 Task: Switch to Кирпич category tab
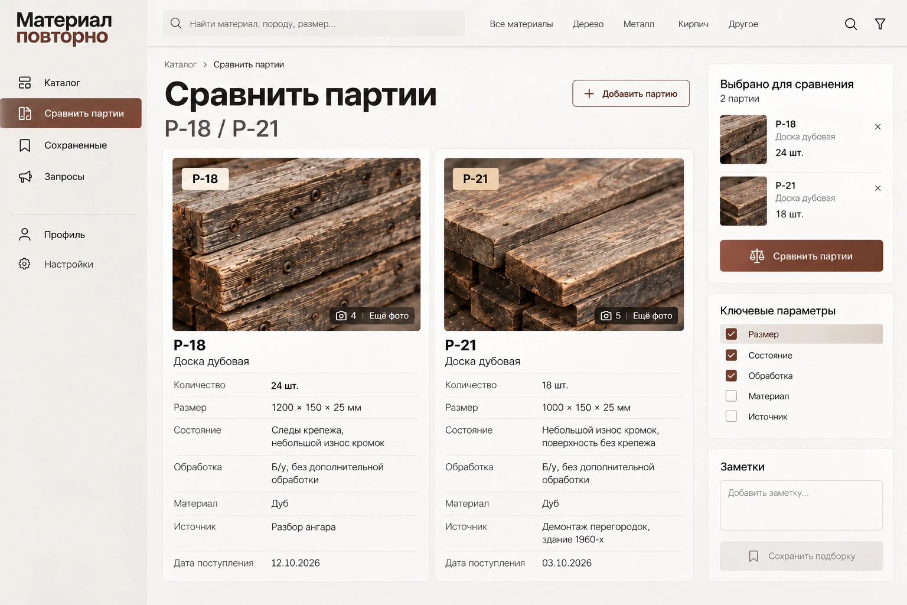pos(693,24)
